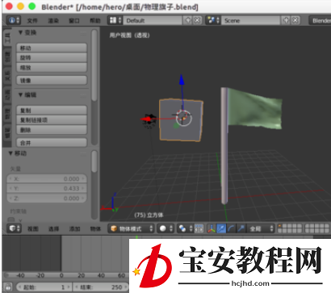331x293 pixels.
Task: Open the 添加 menu in 3D header
Action: 75,229
